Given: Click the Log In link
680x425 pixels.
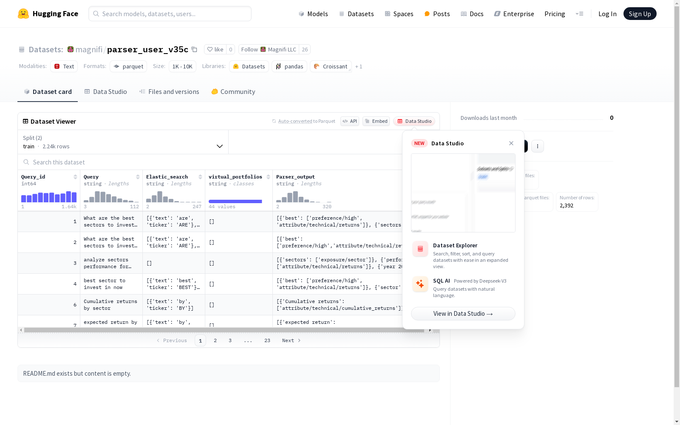Looking at the screenshot, I should (x=607, y=14).
